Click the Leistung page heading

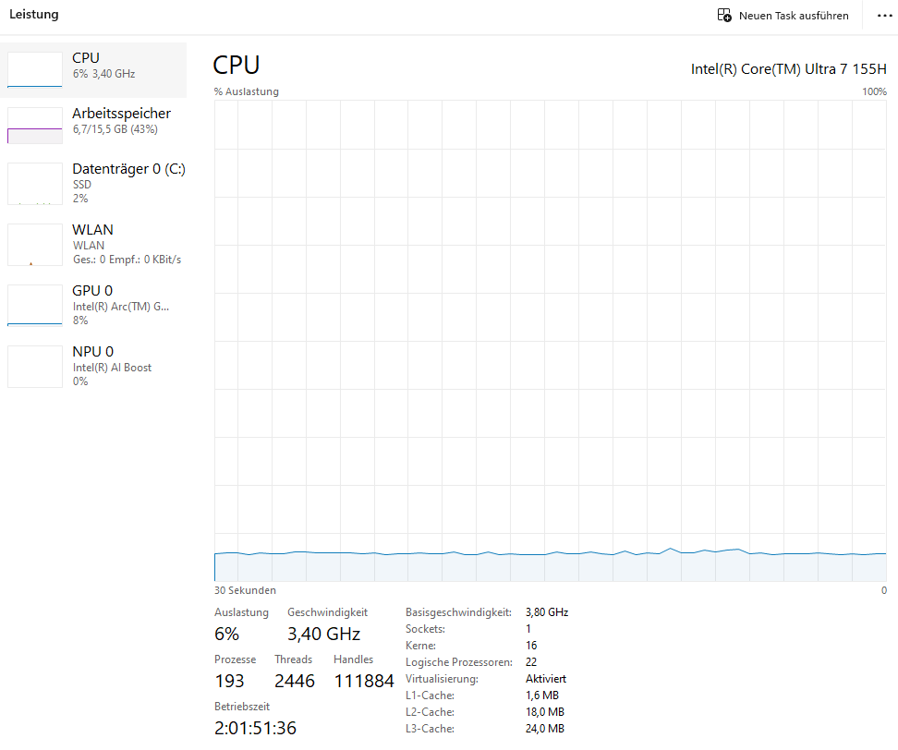point(34,15)
